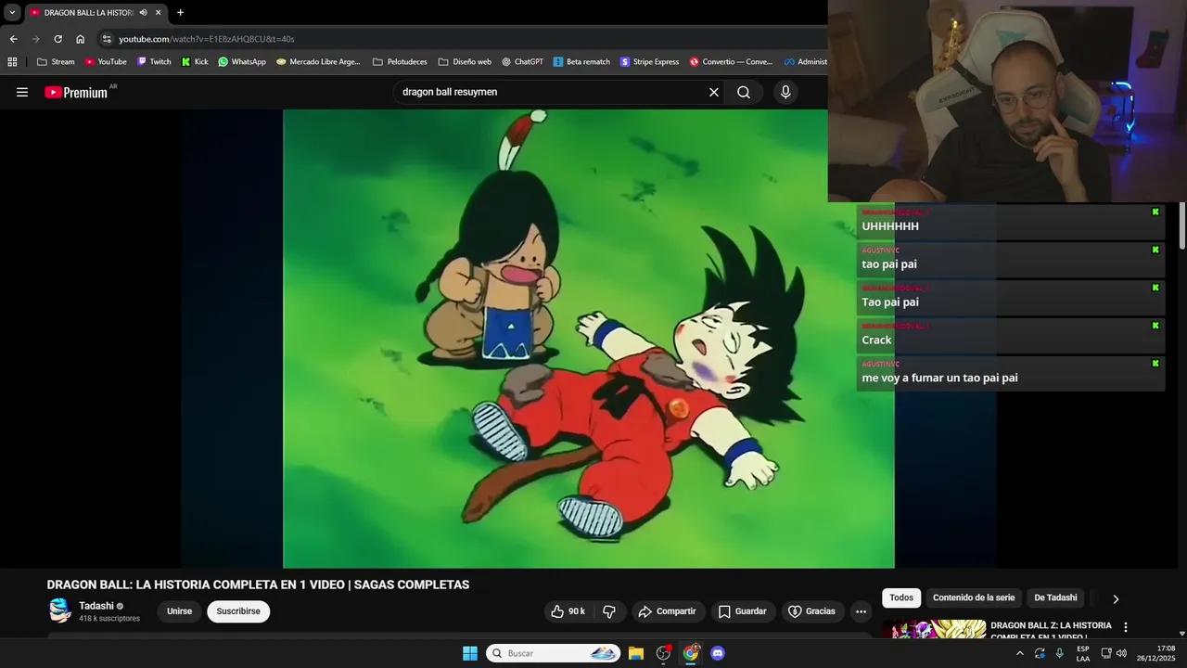This screenshot has height=668, width=1187.
Task: Open File Explorer from the taskbar
Action: pyautogui.click(x=636, y=653)
